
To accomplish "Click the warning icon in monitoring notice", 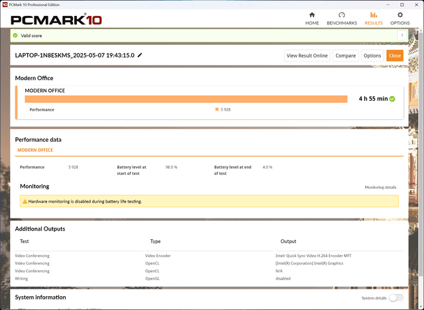I will click(x=25, y=201).
